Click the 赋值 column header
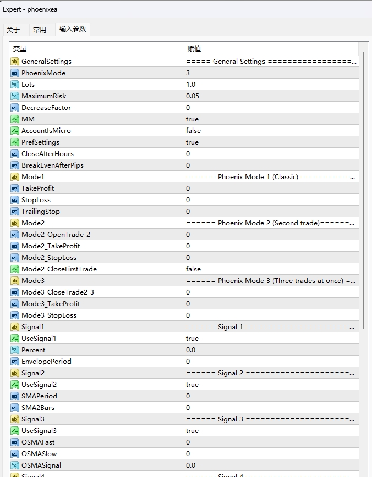This screenshot has width=372, height=477. pos(271,49)
